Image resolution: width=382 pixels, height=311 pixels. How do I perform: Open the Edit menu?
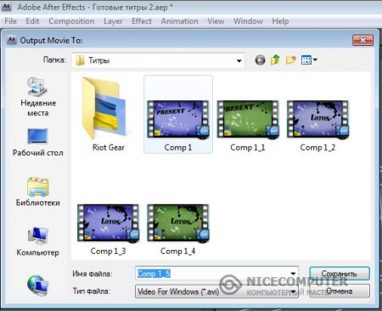pyautogui.click(x=32, y=21)
